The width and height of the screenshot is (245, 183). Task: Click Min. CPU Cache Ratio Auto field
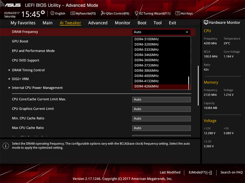(x=161, y=118)
